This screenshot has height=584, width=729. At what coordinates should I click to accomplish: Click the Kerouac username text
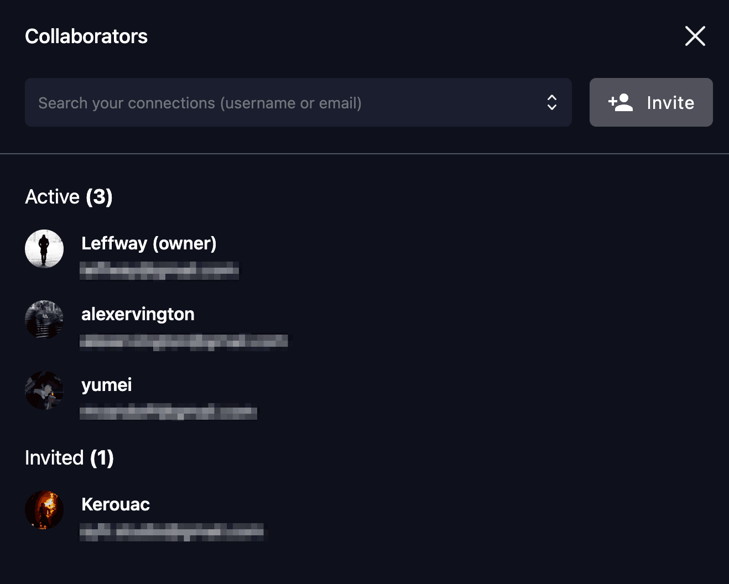point(116,504)
